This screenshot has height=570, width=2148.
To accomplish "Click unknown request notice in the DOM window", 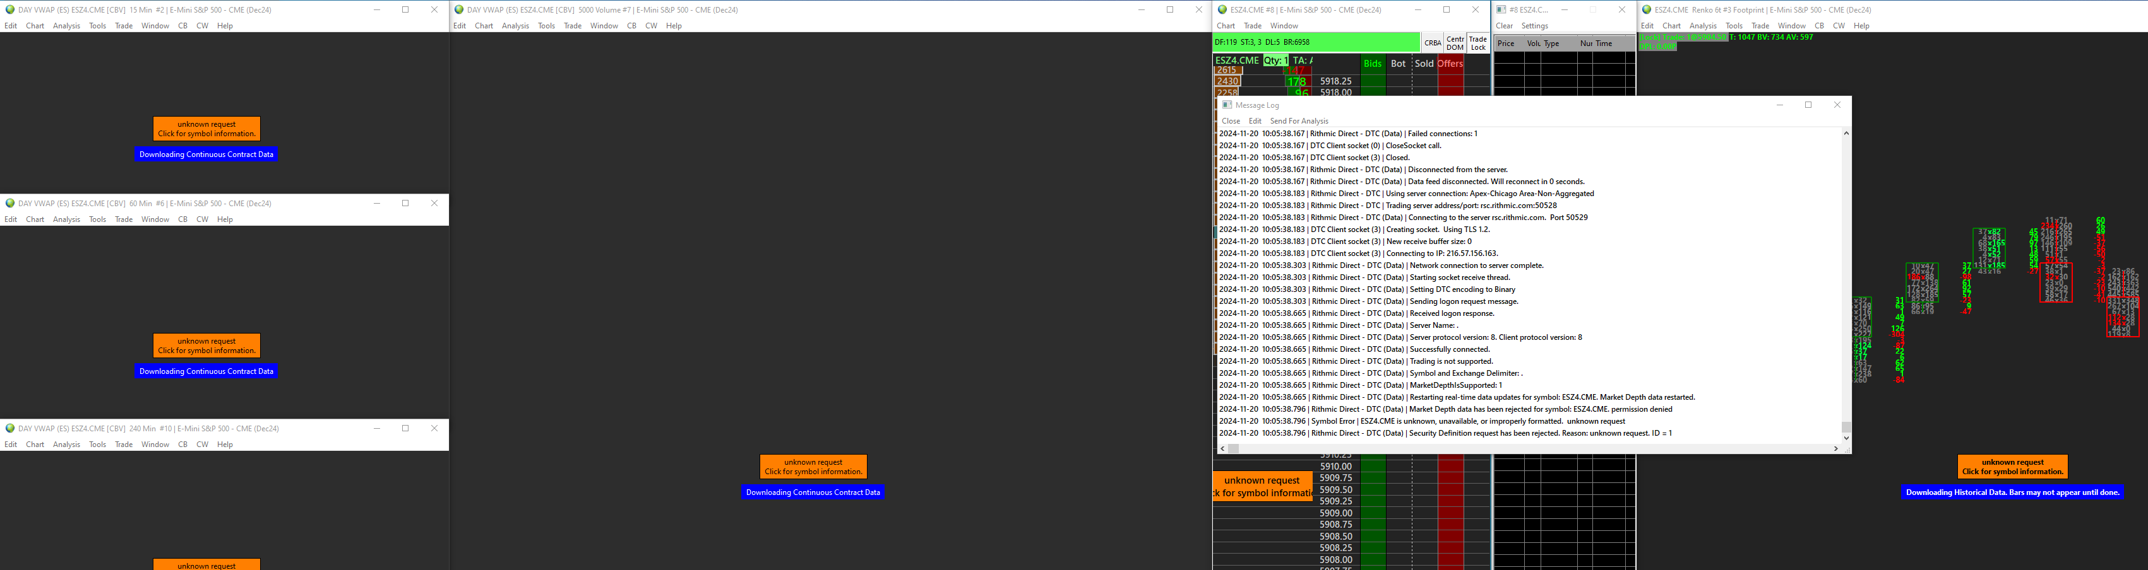I will (x=1262, y=486).
